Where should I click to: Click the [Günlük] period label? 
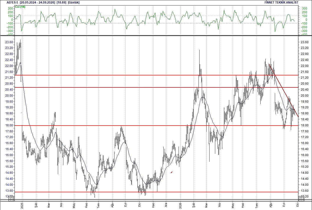pos(74,2)
